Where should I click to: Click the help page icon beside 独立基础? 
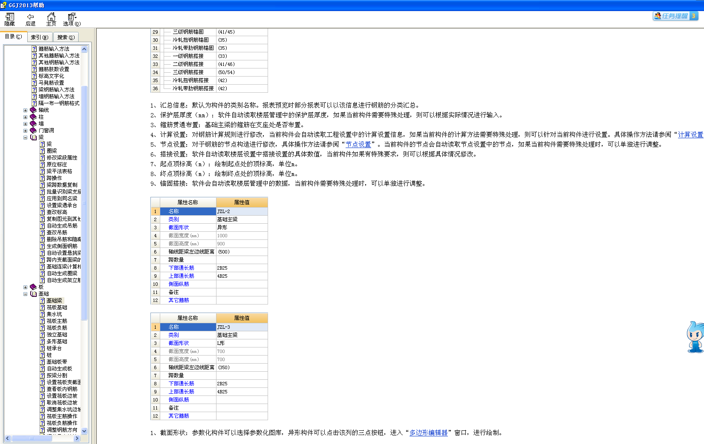(x=42, y=335)
